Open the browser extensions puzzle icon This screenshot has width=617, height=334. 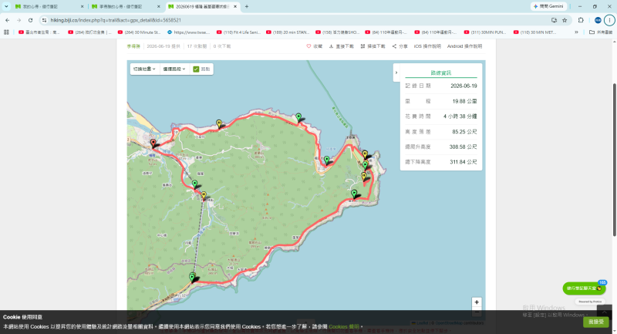click(x=581, y=20)
